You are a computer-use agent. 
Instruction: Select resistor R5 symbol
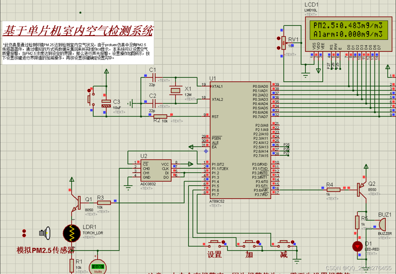click(x=358, y=222)
